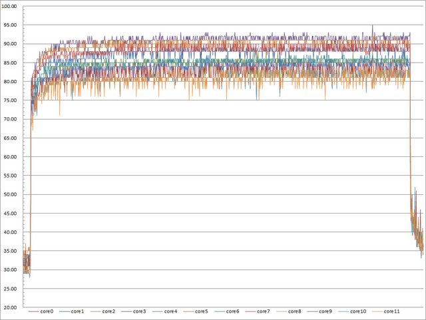Select the 20.00 axis label
Image resolution: width=426 pixels, height=320 pixels.
point(11,308)
